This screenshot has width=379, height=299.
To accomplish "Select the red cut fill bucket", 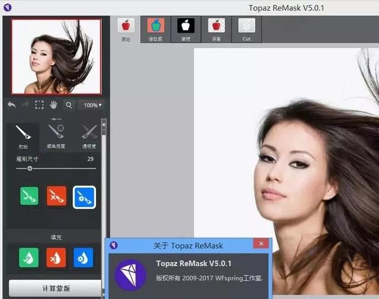I will 56,257.
